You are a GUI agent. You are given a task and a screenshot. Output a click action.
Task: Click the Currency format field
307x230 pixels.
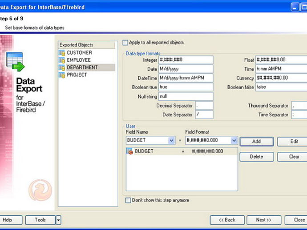[x=281, y=78]
